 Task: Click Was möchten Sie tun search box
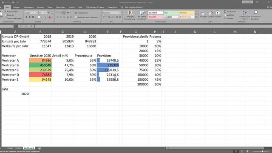pyautogui.click(x=134, y=7)
